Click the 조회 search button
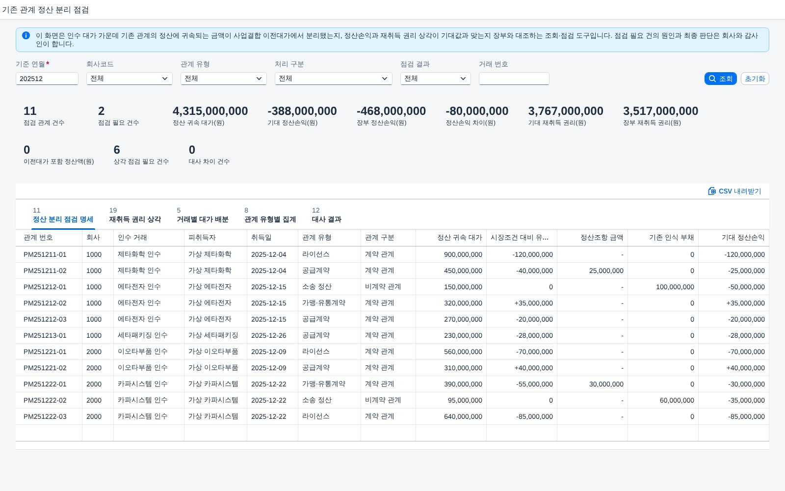 pyautogui.click(x=720, y=79)
